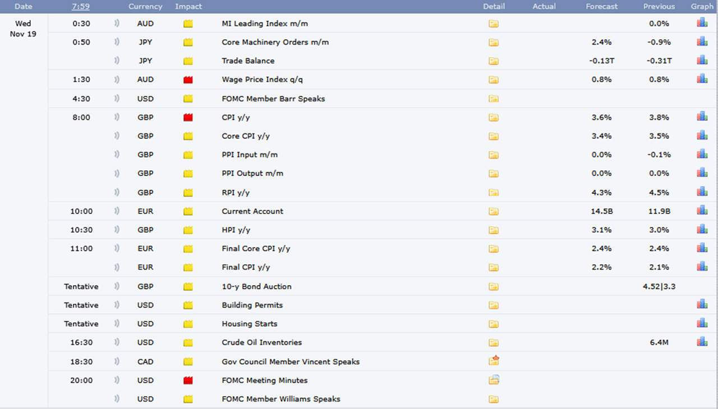Click red impact icon for FOMC Meeting Minutes
Screen dimensions: 718x409
188,380
